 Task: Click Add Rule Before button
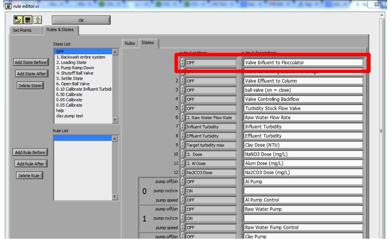tap(30, 153)
